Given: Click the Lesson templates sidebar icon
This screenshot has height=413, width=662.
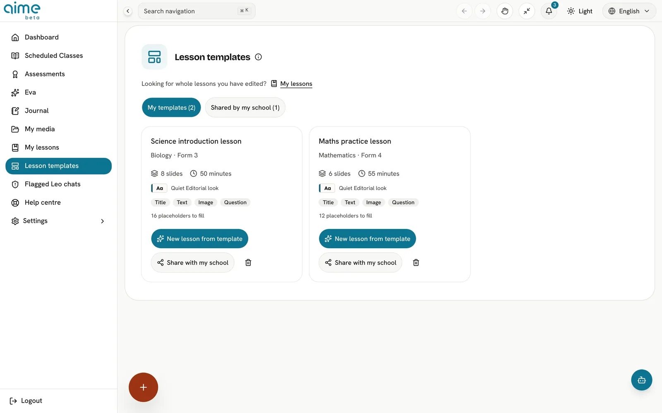Looking at the screenshot, I should 15,166.
